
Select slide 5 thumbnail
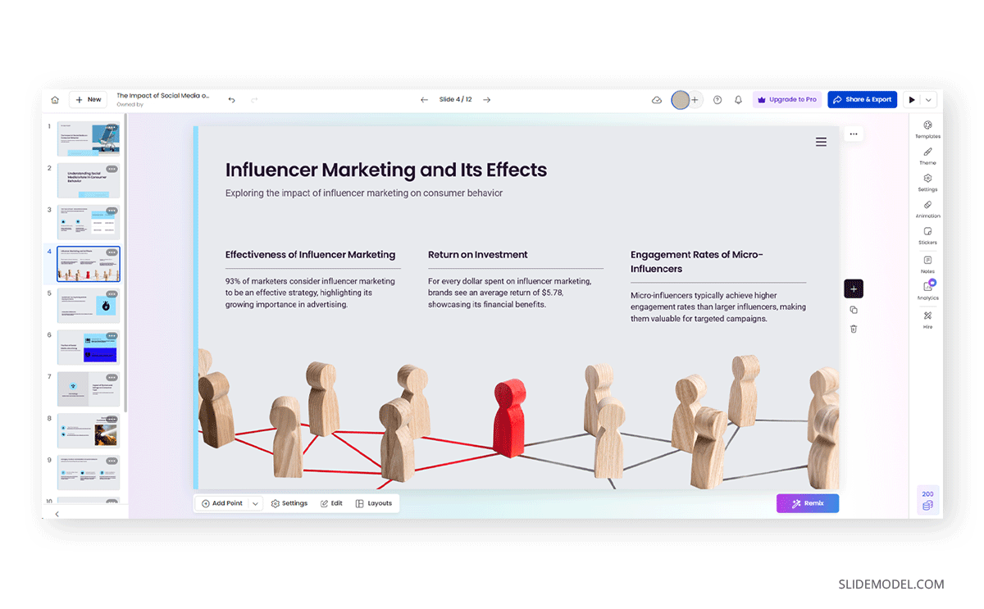click(89, 306)
